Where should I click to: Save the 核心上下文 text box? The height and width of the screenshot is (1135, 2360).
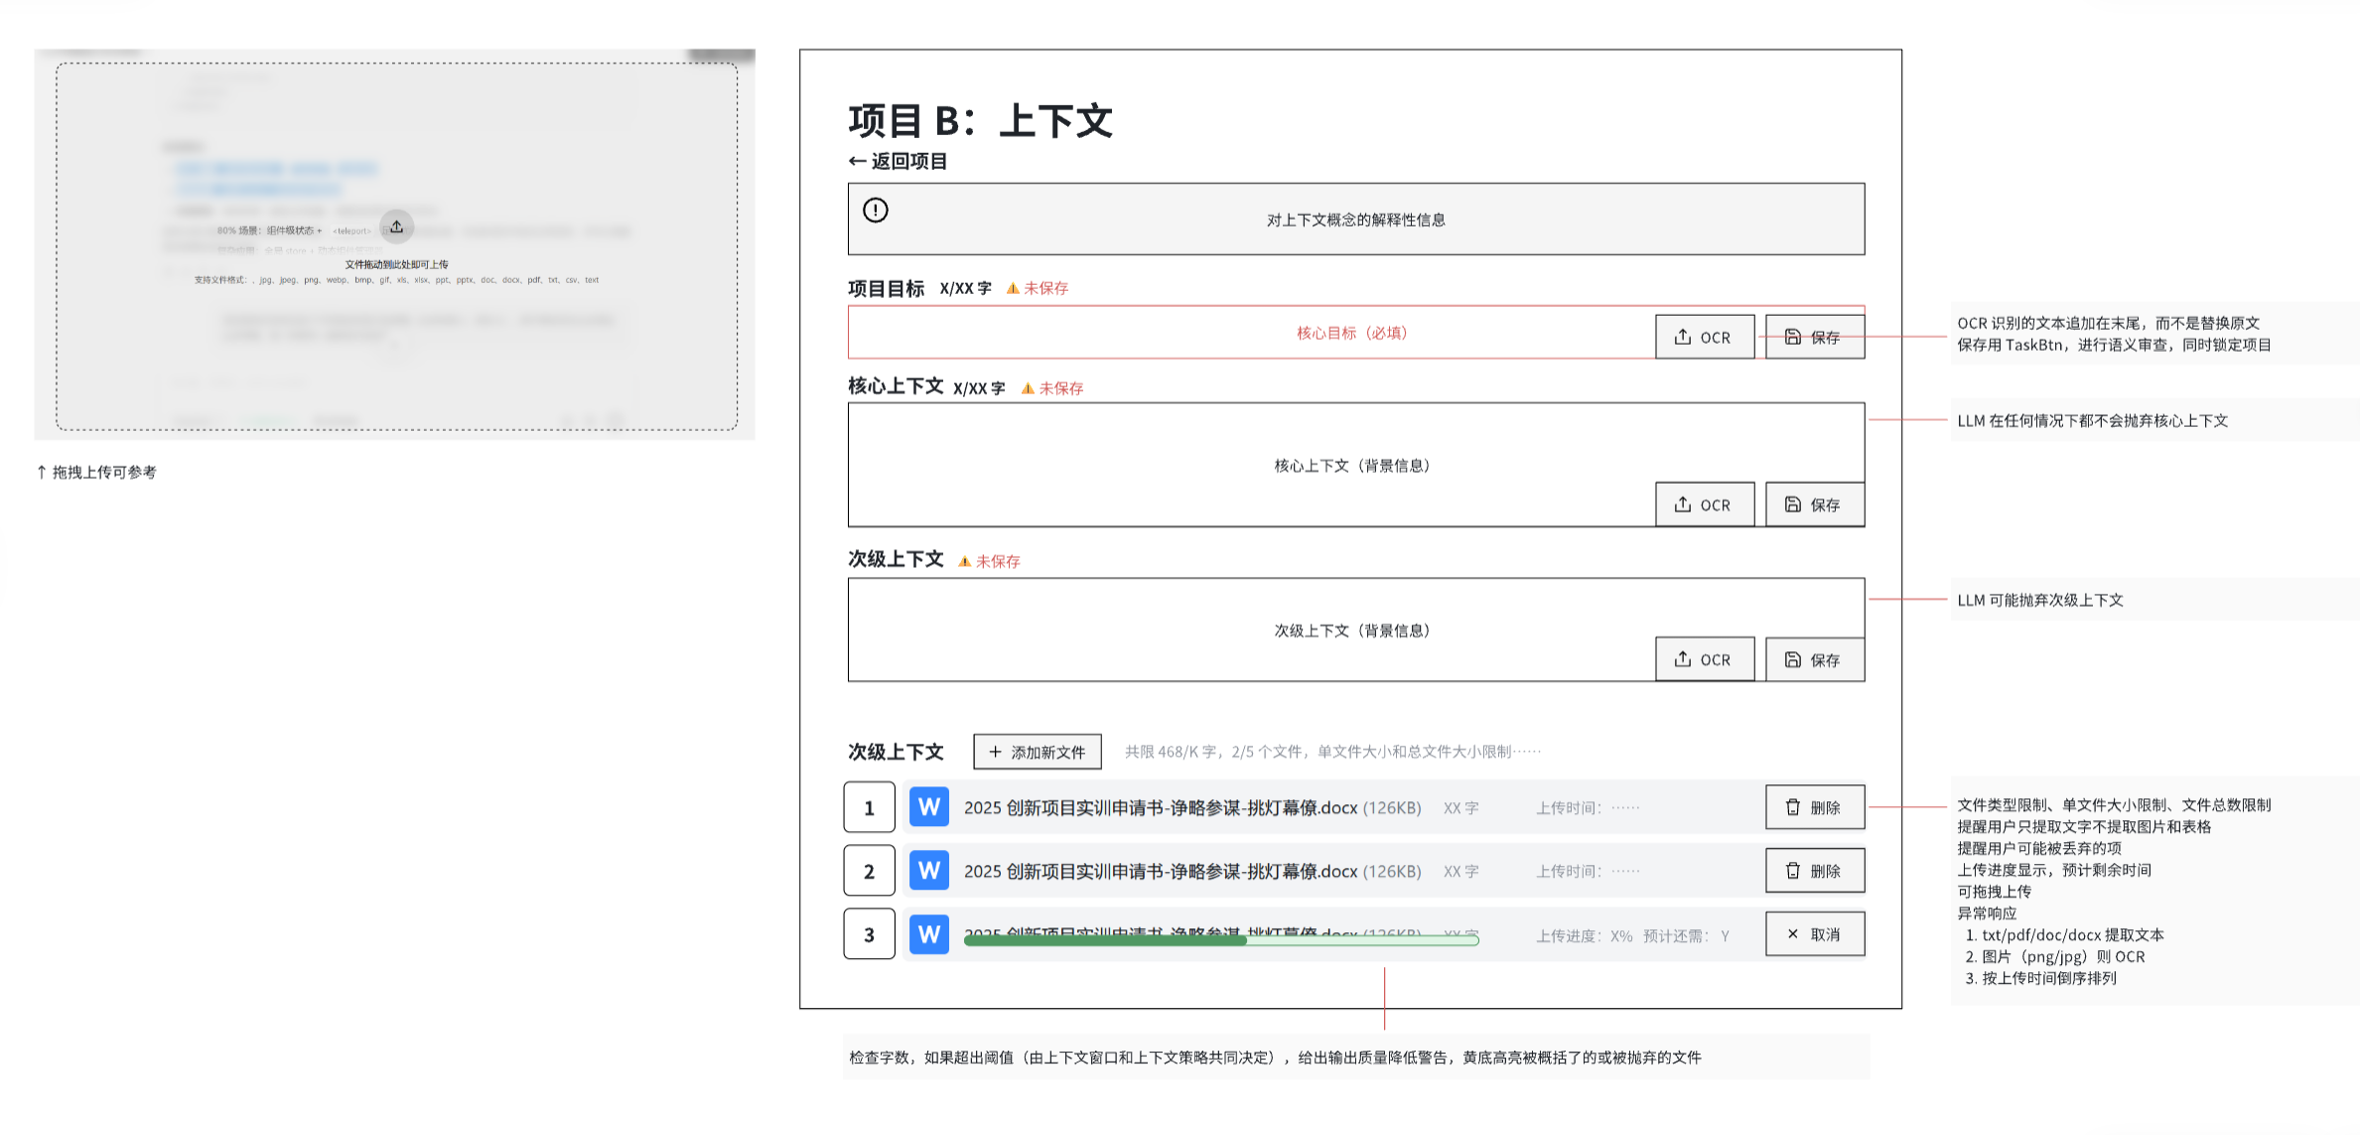(1814, 504)
